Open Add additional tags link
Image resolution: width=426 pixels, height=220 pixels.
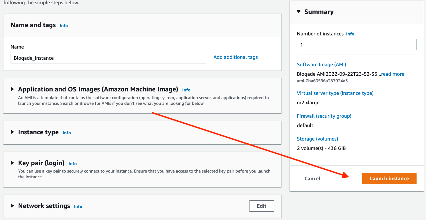235,57
